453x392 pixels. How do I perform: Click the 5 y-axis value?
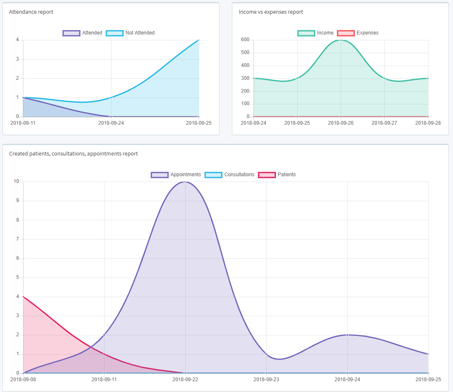pyautogui.click(x=17, y=277)
